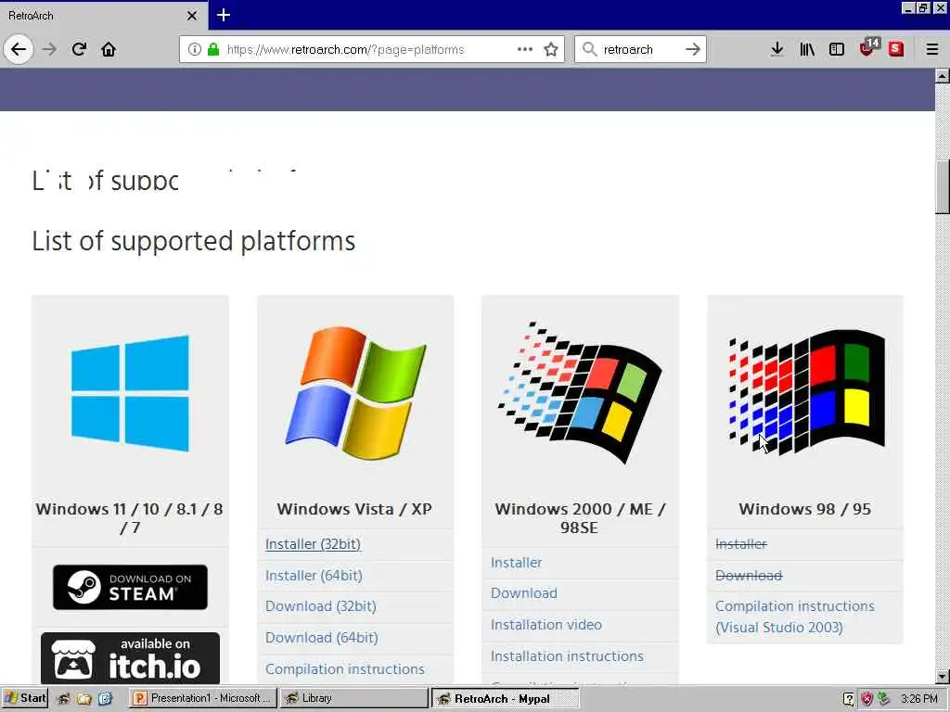The image size is (950, 712).
Task: Click the scrollbar down arrow
Action: (943, 677)
